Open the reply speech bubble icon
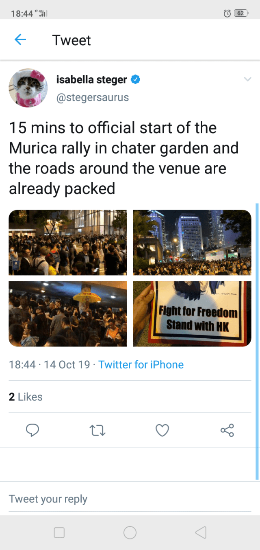This screenshot has height=550, width=260. coord(32,430)
